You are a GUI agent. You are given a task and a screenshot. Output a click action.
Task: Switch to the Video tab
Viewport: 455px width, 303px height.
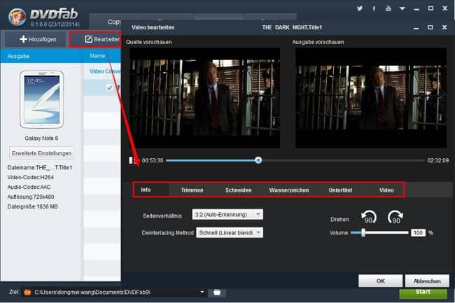[386, 190]
